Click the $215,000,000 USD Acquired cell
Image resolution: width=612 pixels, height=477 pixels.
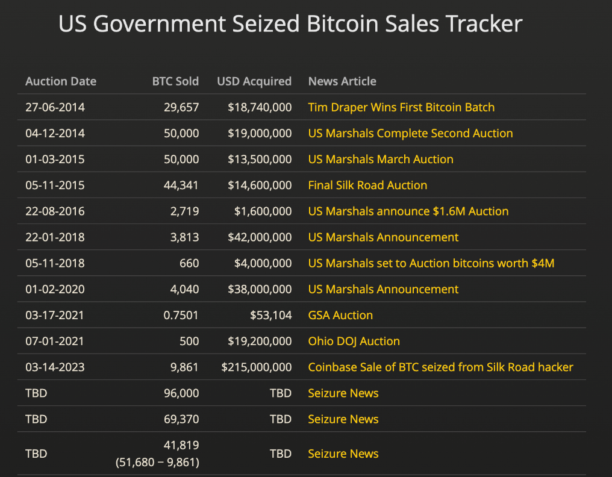pos(257,367)
